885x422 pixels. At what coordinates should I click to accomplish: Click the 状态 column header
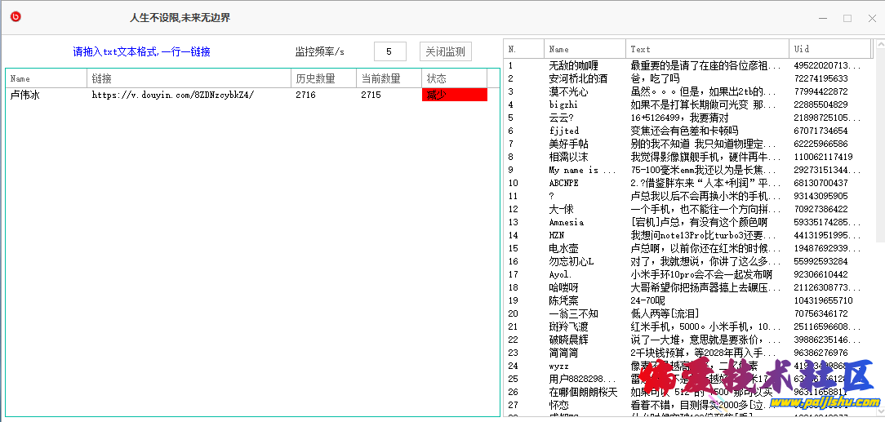click(454, 78)
